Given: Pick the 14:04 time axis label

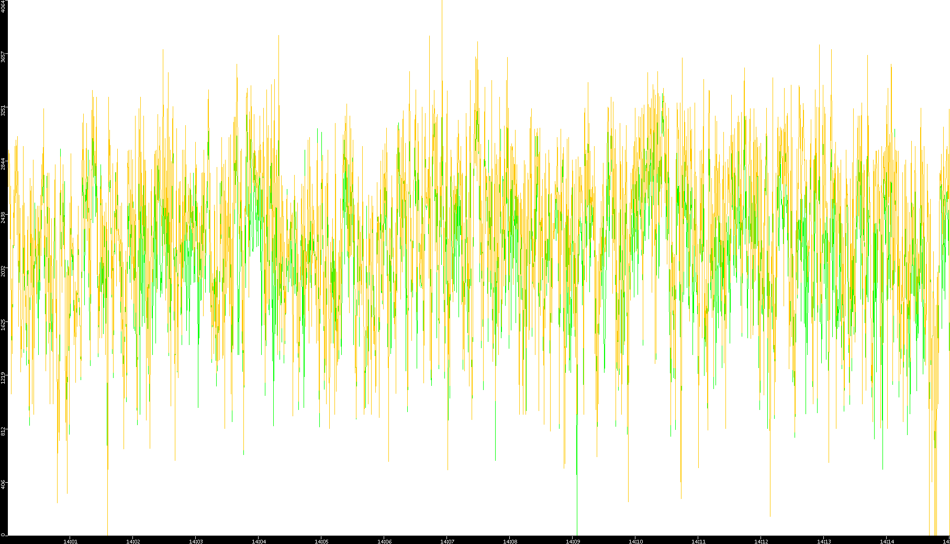Looking at the screenshot, I should pyautogui.click(x=259, y=541).
